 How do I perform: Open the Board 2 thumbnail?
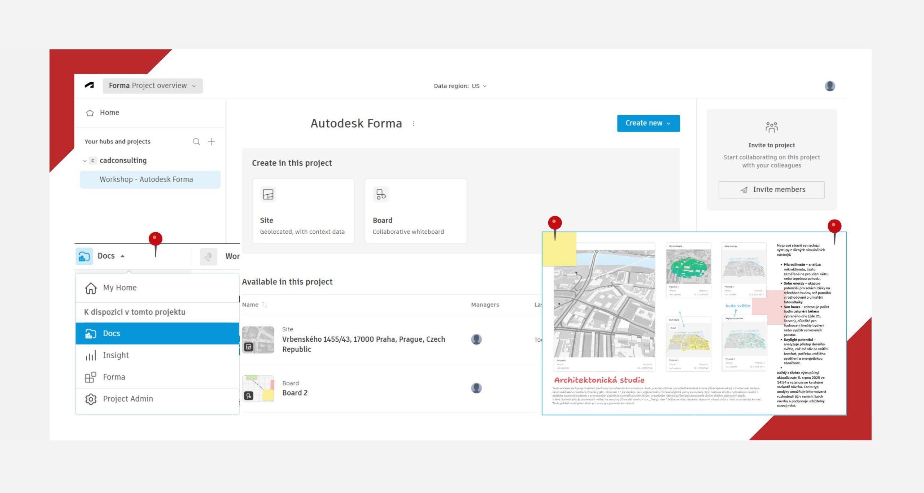pyautogui.click(x=258, y=388)
